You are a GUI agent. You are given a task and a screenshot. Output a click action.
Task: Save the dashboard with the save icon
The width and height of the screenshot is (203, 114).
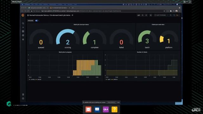coord(142,15)
